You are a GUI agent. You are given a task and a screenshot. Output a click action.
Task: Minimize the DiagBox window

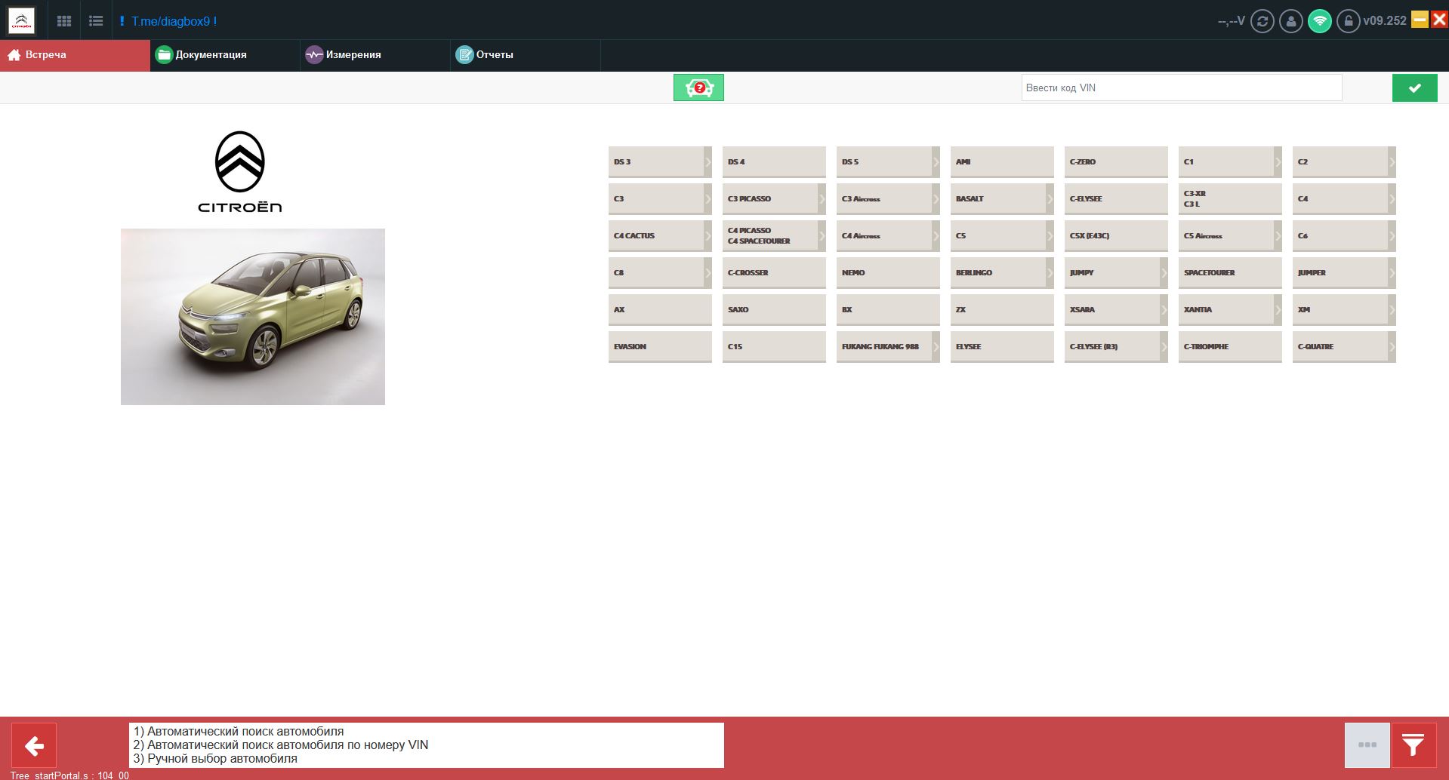click(1420, 20)
